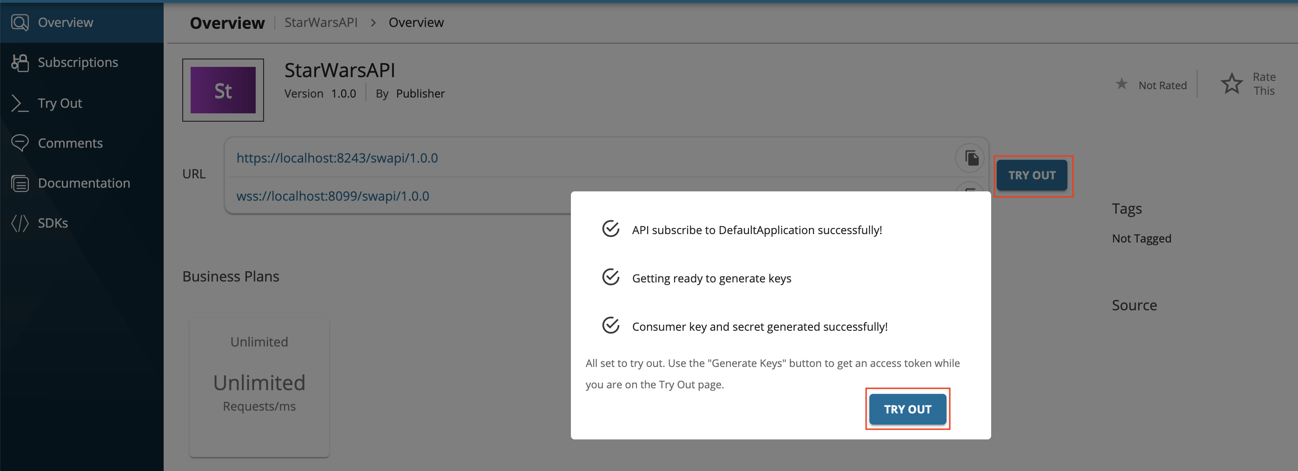The width and height of the screenshot is (1298, 471).
Task: Switch to the Overview breadcrumb tab
Action: coord(416,22)
